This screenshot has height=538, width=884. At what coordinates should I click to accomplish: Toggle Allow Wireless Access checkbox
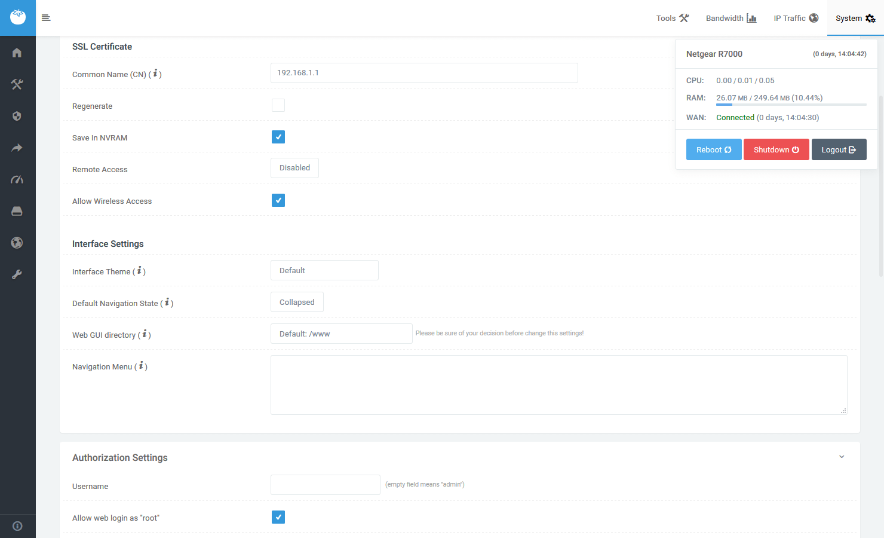coord(278,200)
